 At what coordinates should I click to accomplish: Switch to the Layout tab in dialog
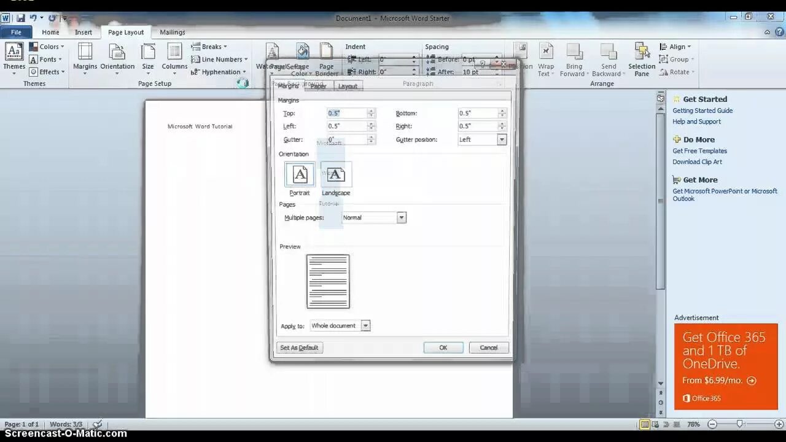pos(348,87)
